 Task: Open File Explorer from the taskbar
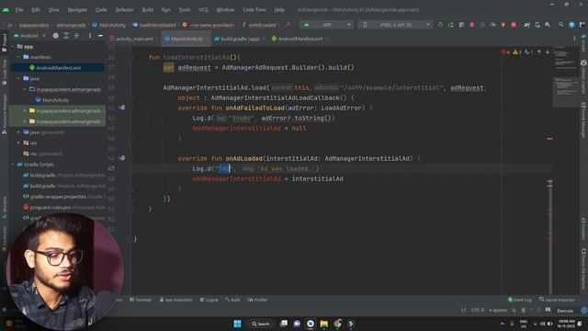[x=324, y=324]
